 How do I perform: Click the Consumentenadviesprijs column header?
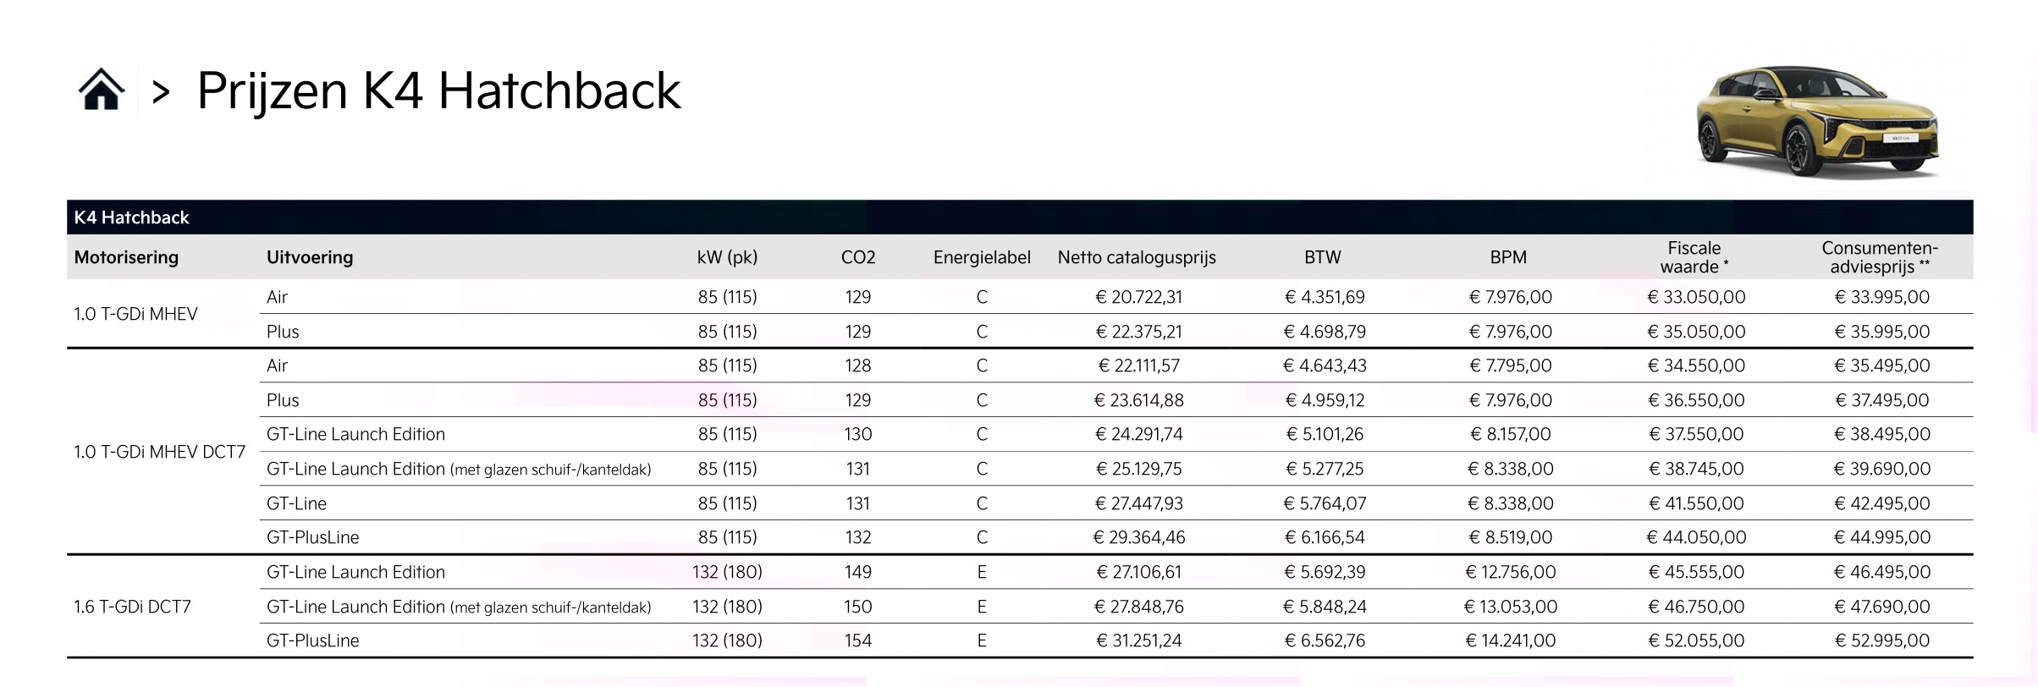(x=1880, y=257)
